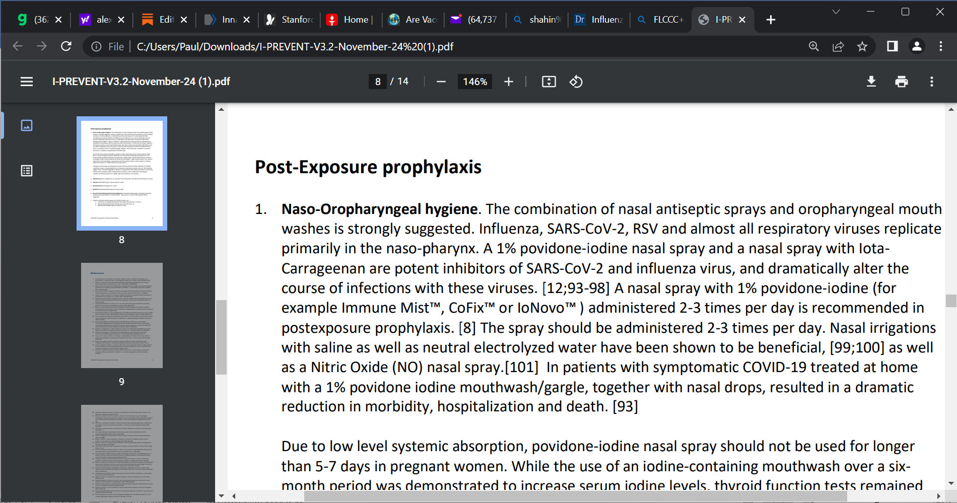Viewport: 957px width, 503px height.
Task: Click scroll up arrow of document
Action: point(951,109)
